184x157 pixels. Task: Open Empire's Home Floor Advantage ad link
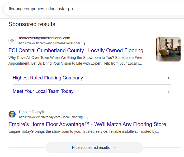87,124
